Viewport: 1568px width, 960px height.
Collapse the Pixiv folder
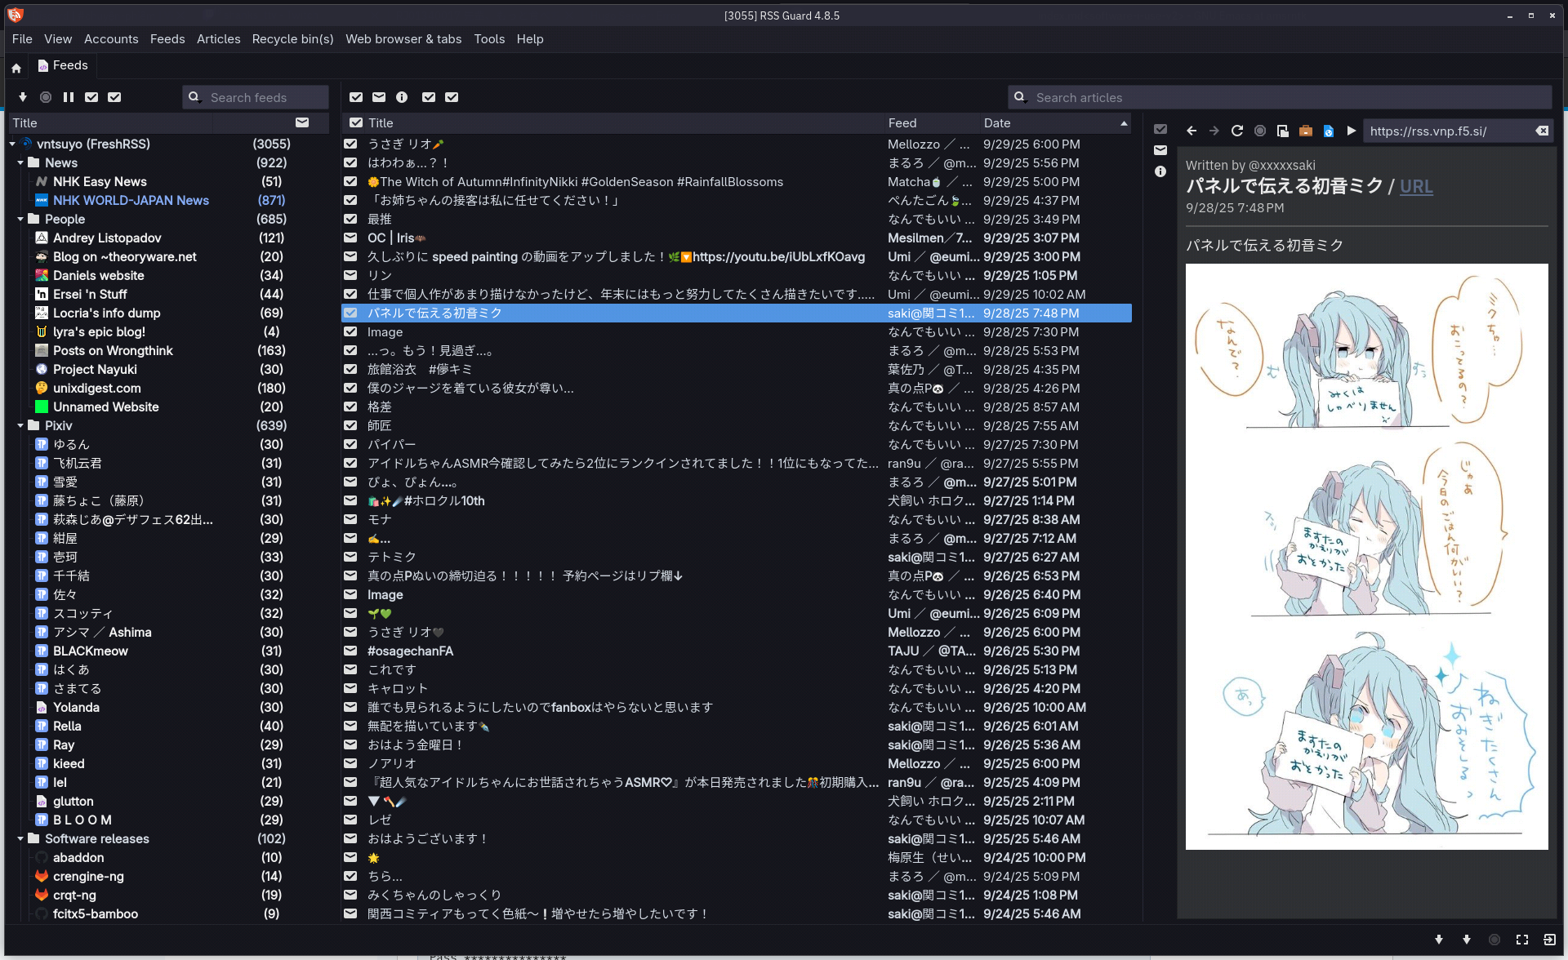(20, 425)
